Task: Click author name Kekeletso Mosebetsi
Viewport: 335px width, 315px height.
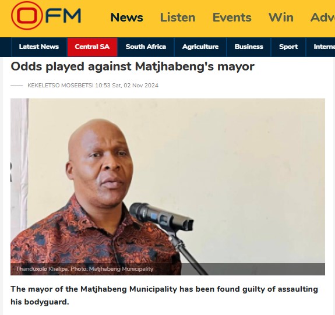Action: click(x=61, y=86)
